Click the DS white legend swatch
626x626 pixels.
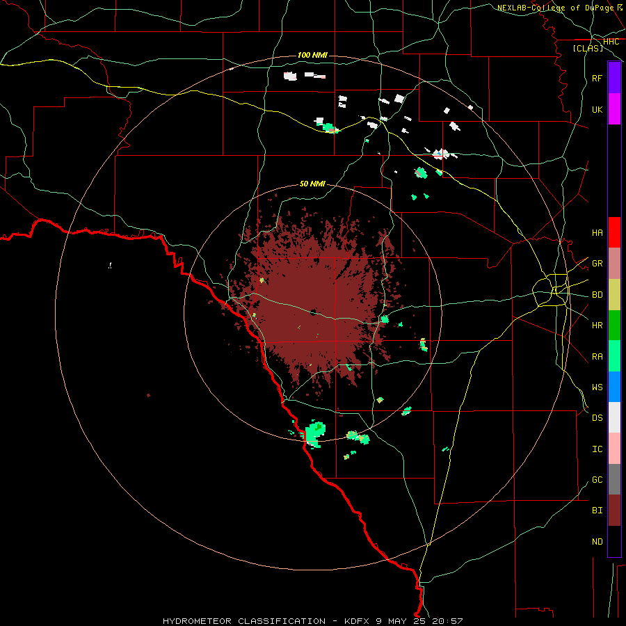pos(614,417)
